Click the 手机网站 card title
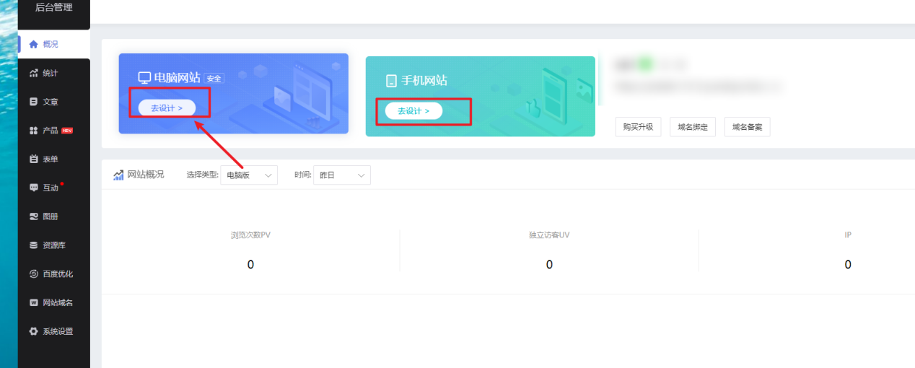This screenshot has width=915, height=368. [x=424, y=81]
